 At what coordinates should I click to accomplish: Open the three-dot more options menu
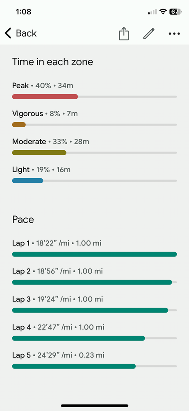(174, 33)
